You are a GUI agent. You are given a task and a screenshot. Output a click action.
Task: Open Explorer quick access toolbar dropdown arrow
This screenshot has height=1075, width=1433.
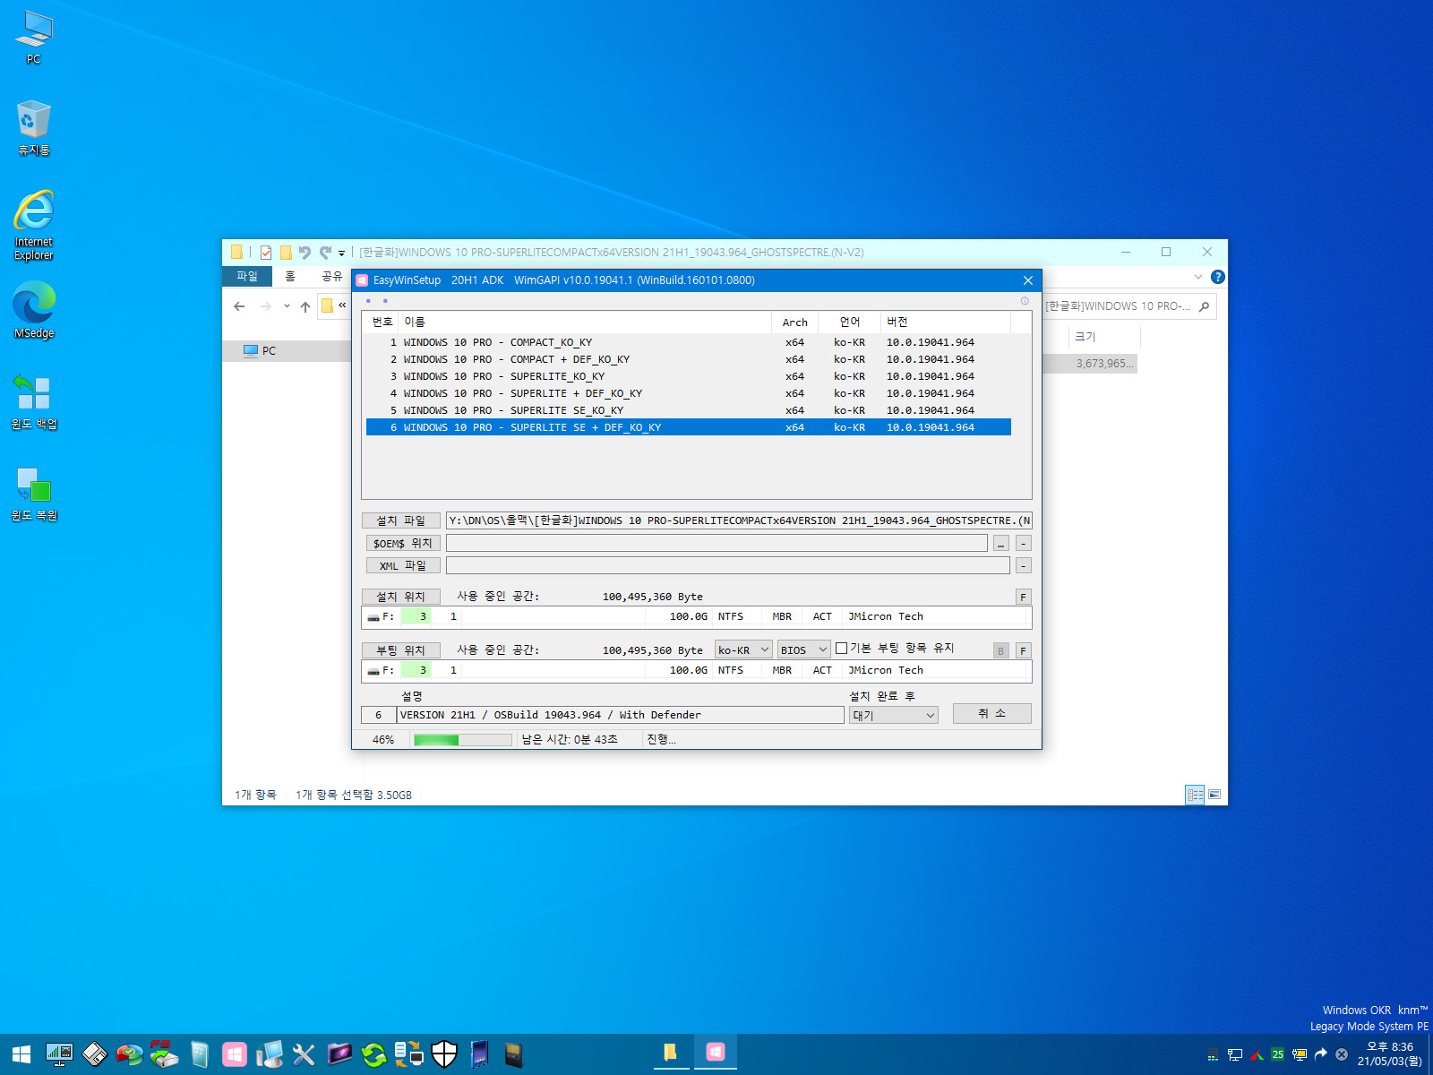tap(341, 253)
